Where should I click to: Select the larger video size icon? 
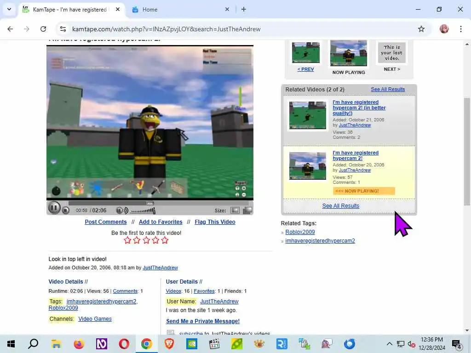247,211
